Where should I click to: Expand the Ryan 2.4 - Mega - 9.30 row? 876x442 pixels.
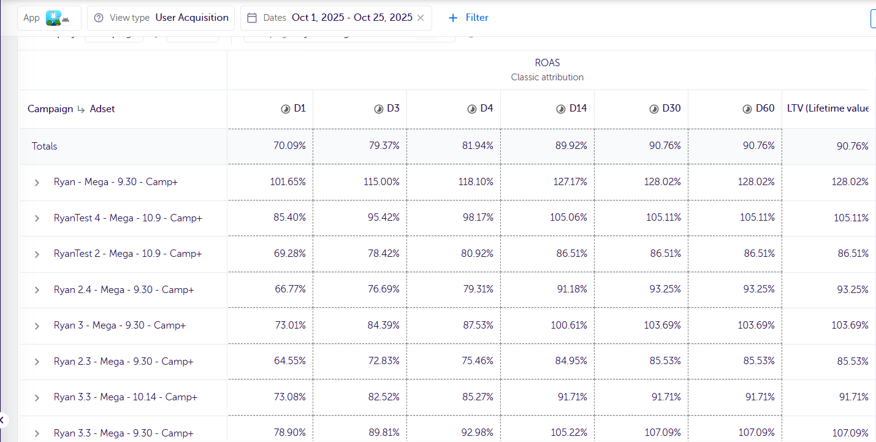tap(37, 290)
